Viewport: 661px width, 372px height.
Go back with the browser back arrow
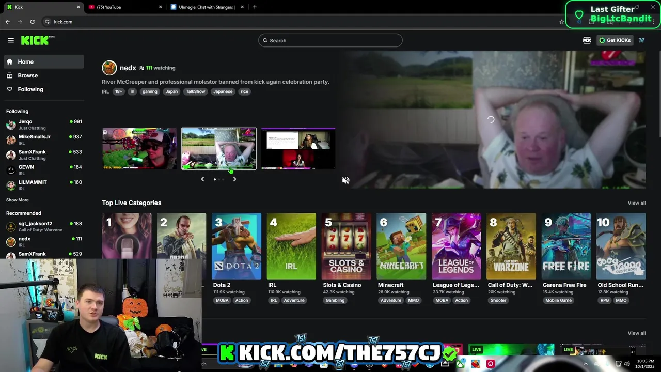7,22
